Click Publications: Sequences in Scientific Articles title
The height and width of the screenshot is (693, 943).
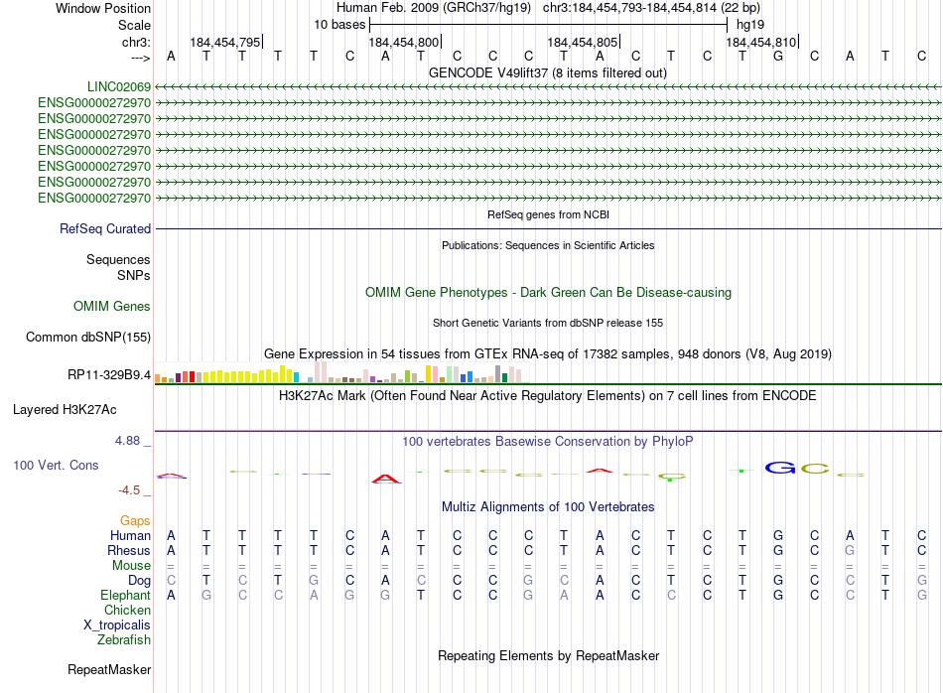pyautogui.click(x=548, y=245)
